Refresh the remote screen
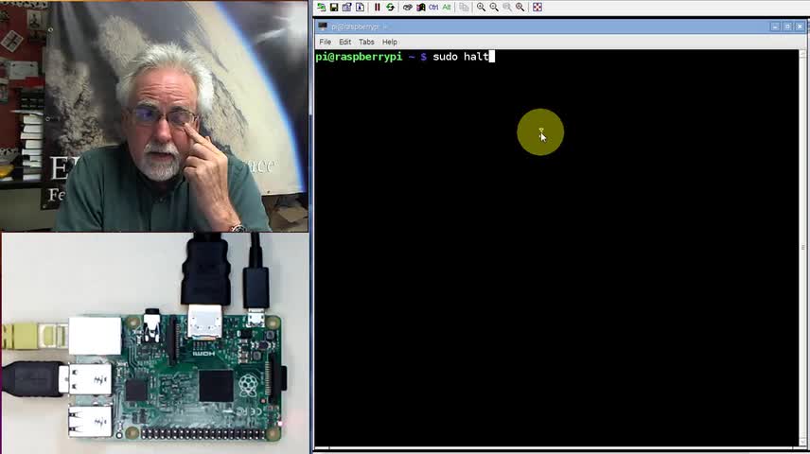This screenshot has height=454, width=810. tap(391, 8)
